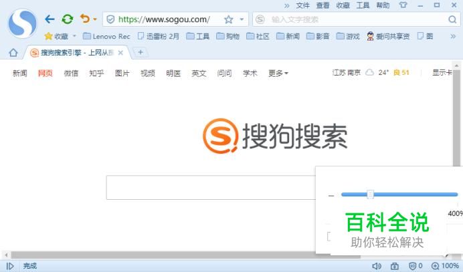Screen dimensions: 463x272
Task: Open the dropdown beside the undo arrow
Action: pos(95,19)
